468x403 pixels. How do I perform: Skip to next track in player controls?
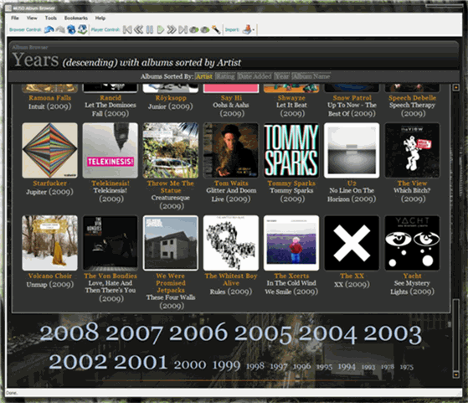[x=183, y=29]
